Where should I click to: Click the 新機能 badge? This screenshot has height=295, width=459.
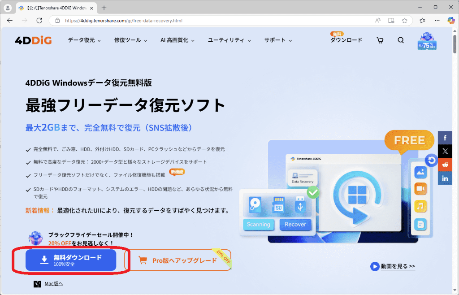[x=177, y=172]
